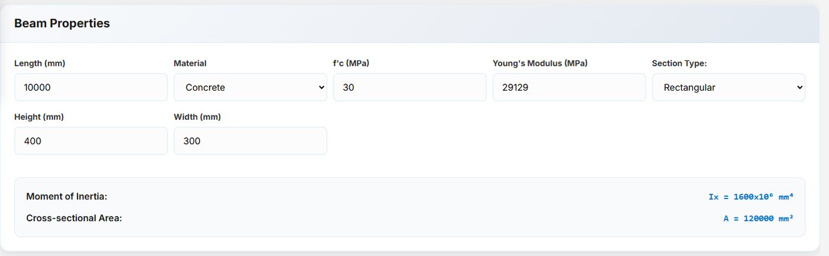Click the Width (mm) input with 300
This screenshot has height=256, width=829.
click(x=250, y=141)
